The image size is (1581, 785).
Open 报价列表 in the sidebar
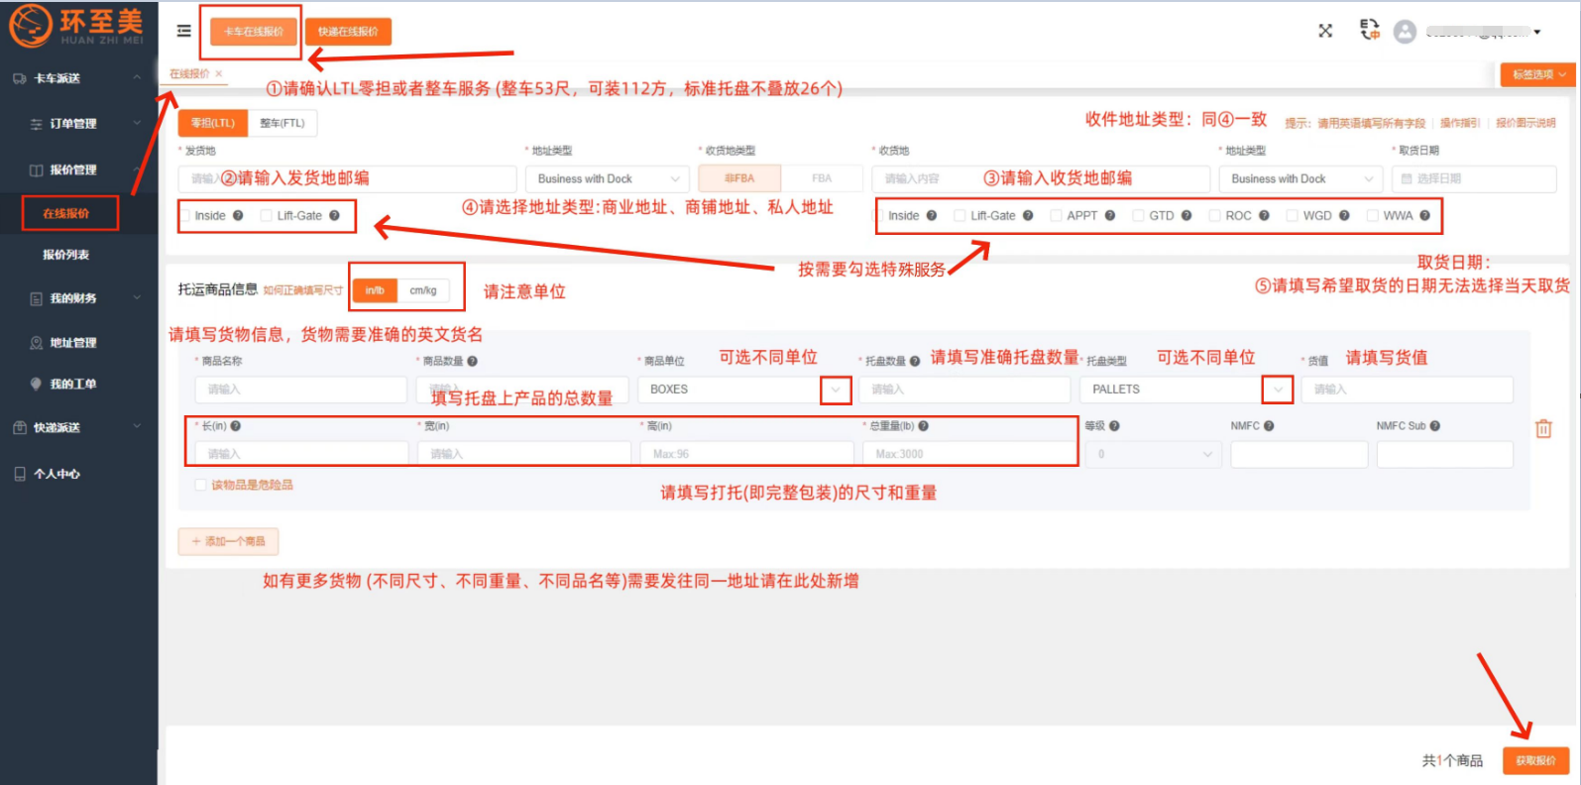tap(65, 255)
